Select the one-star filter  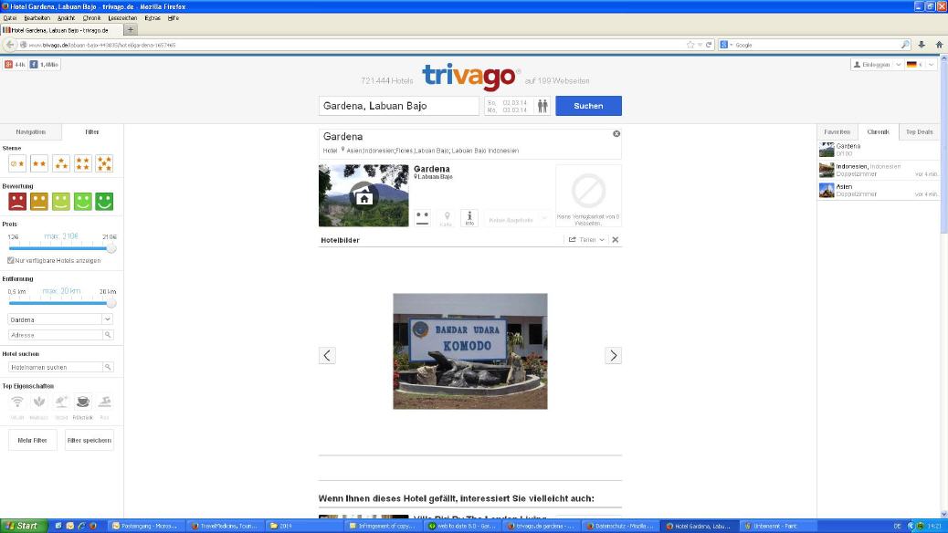pos(17,163)
